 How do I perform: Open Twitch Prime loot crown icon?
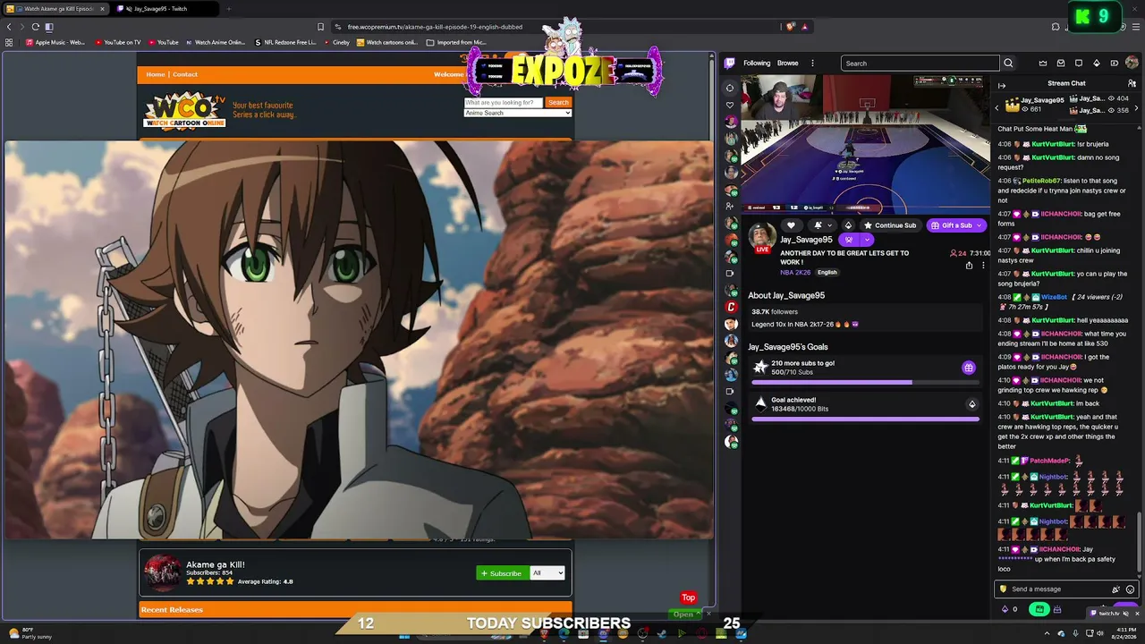click(1043, 64)
